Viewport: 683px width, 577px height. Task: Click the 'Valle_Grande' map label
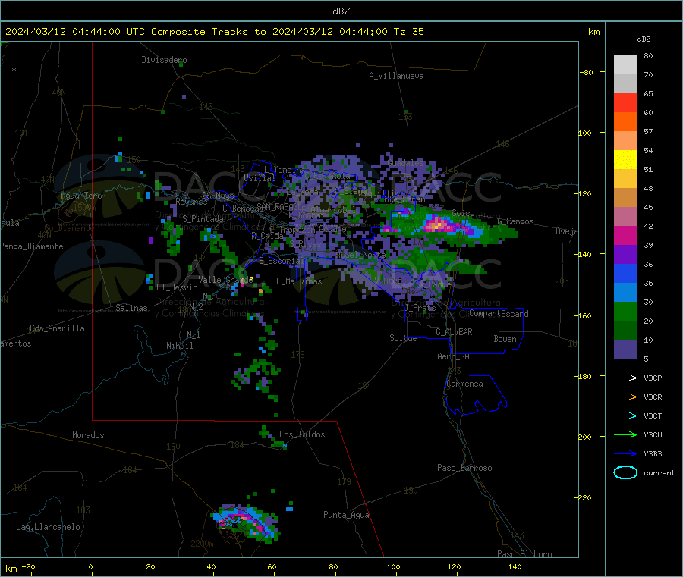(225, 279)
